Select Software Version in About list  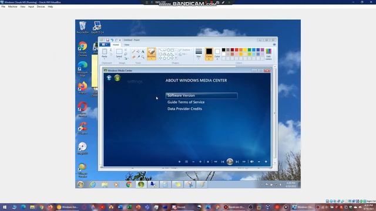[x=202, y=96]
